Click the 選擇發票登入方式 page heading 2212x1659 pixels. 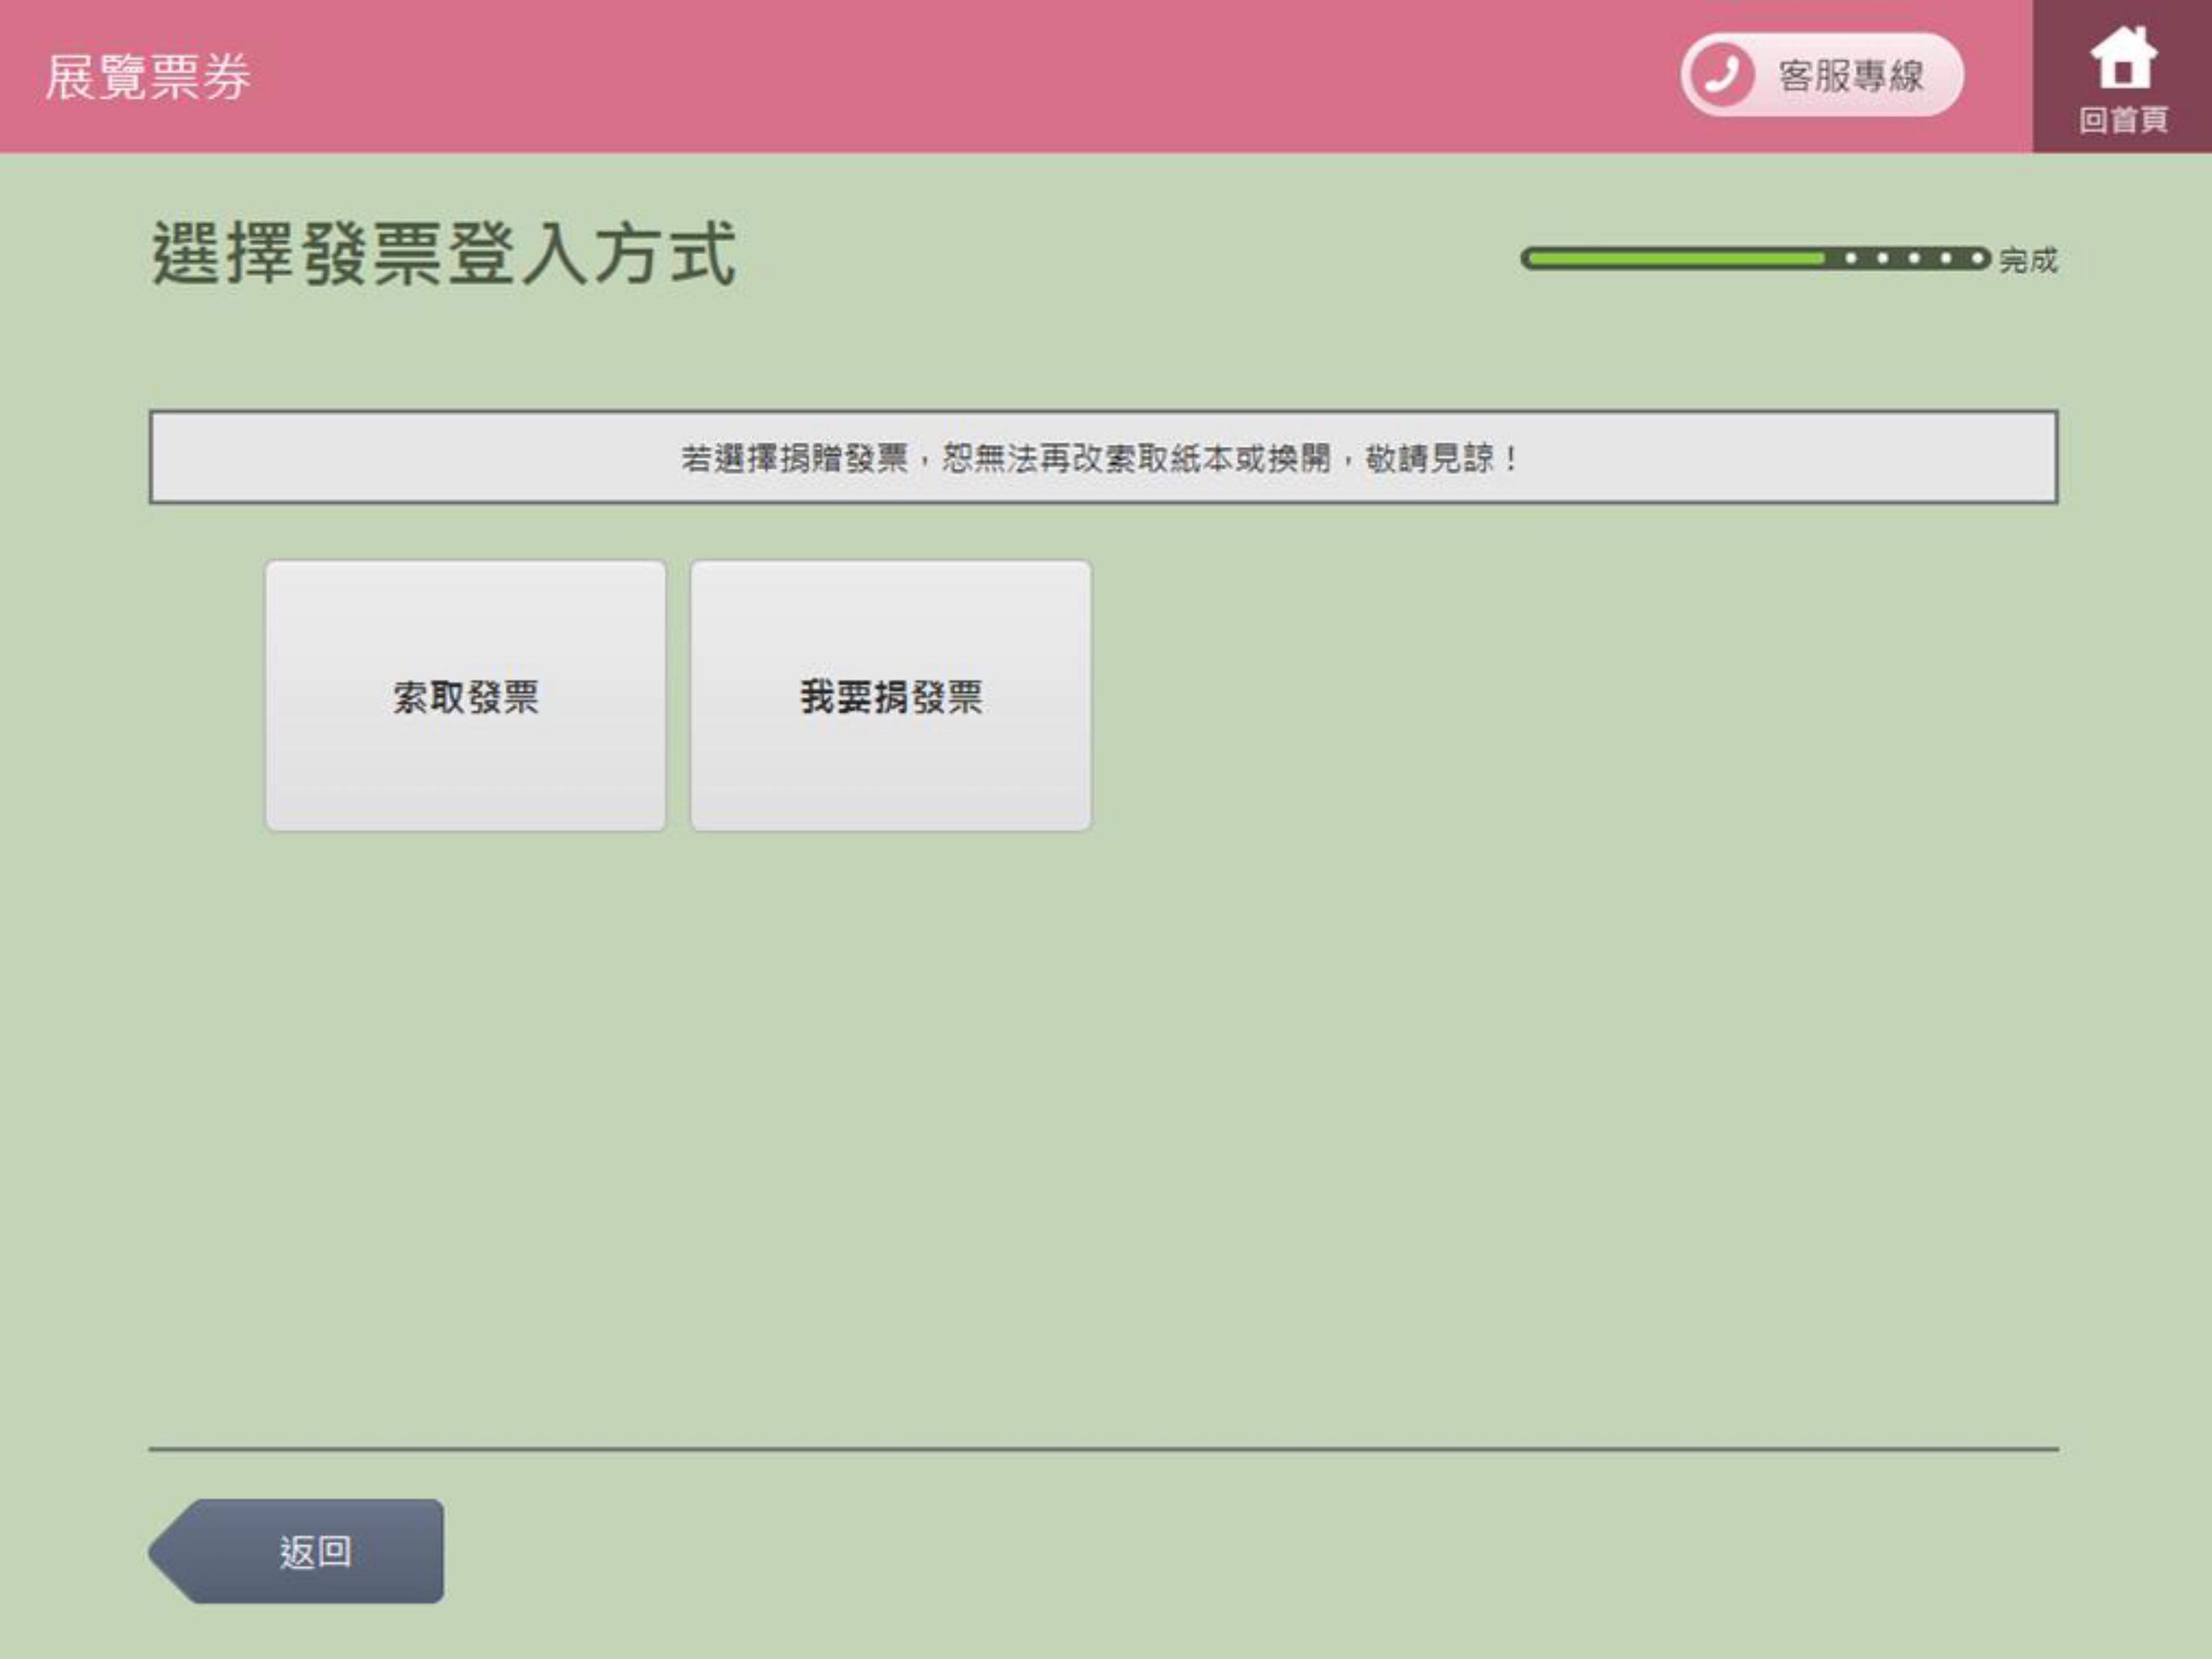point(444,254)
